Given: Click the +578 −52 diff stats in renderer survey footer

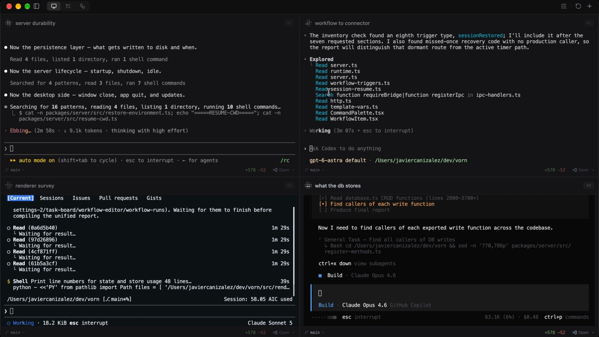Looking at the screenshot, I should tap(255, 332).
